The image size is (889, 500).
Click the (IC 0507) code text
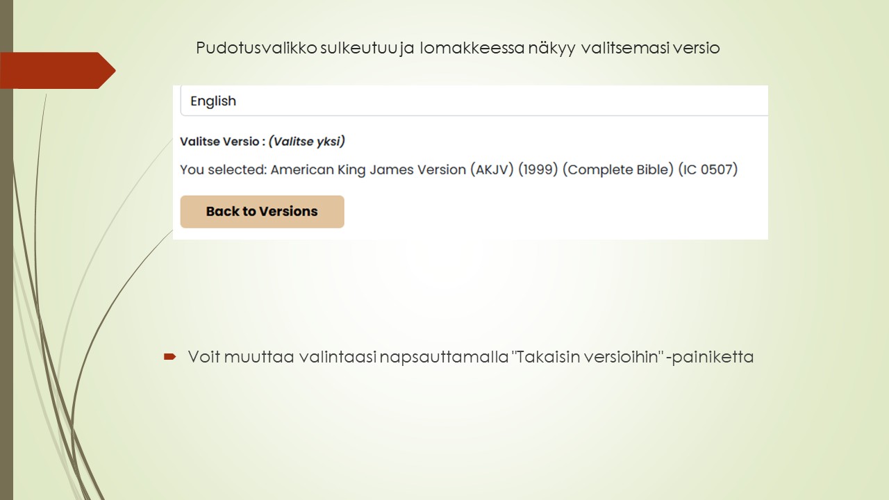708,169
